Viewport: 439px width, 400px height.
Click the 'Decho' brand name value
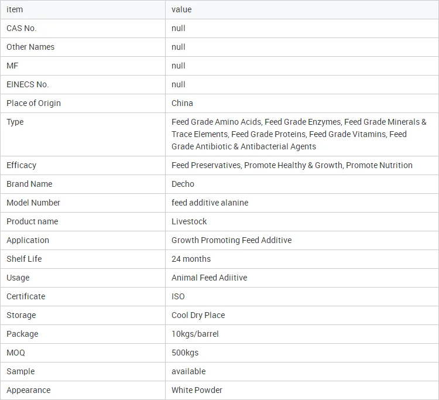pos(183,184)
